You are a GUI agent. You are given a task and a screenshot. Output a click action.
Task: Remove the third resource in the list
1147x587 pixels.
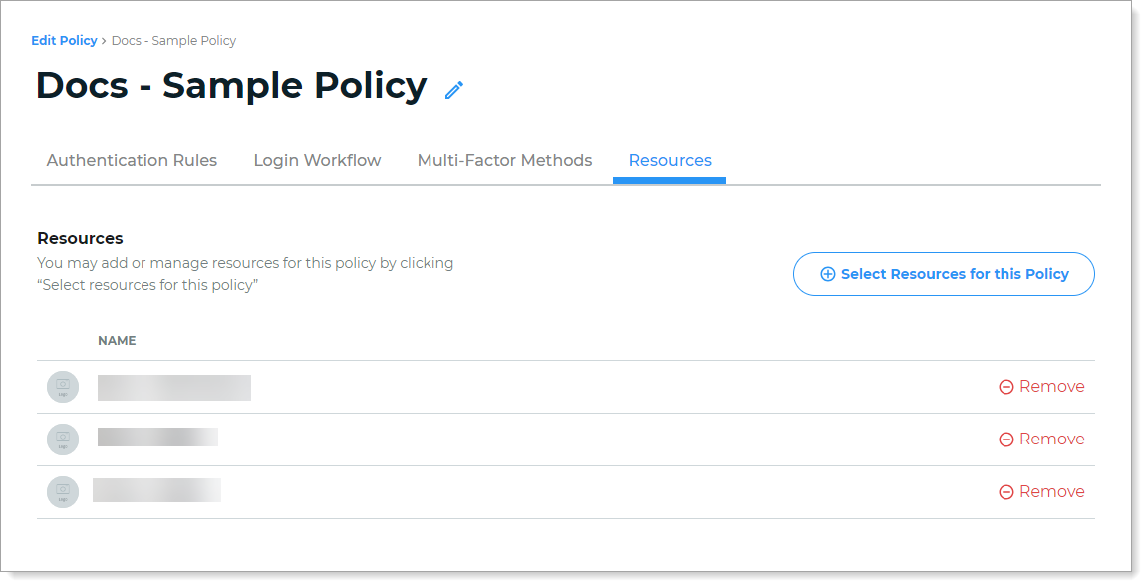tap(1041, 492)
